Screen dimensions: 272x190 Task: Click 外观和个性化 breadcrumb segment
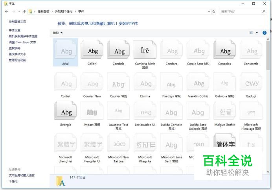click(x=64, y=11)
